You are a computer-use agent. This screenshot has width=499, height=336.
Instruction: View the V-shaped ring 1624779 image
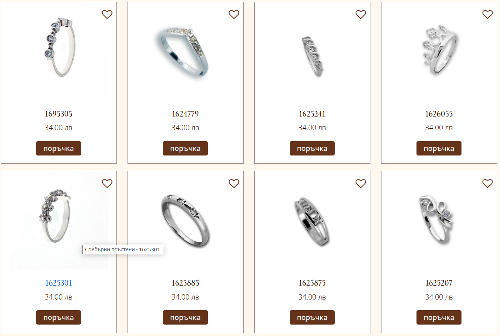point(185,52)
